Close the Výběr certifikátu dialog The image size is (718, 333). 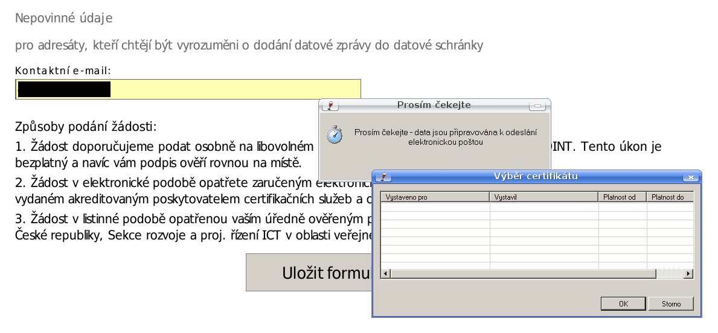(690, 177)
